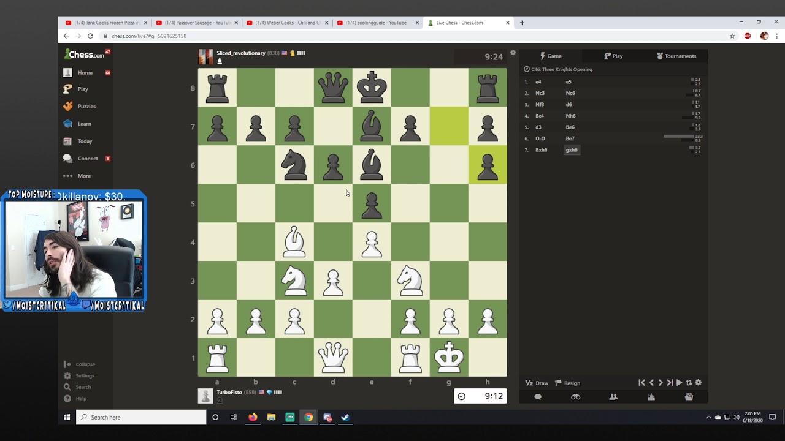Click the binoculars spectate icon
This screenshot has height=441, width=785.
(x=575, y=397)
